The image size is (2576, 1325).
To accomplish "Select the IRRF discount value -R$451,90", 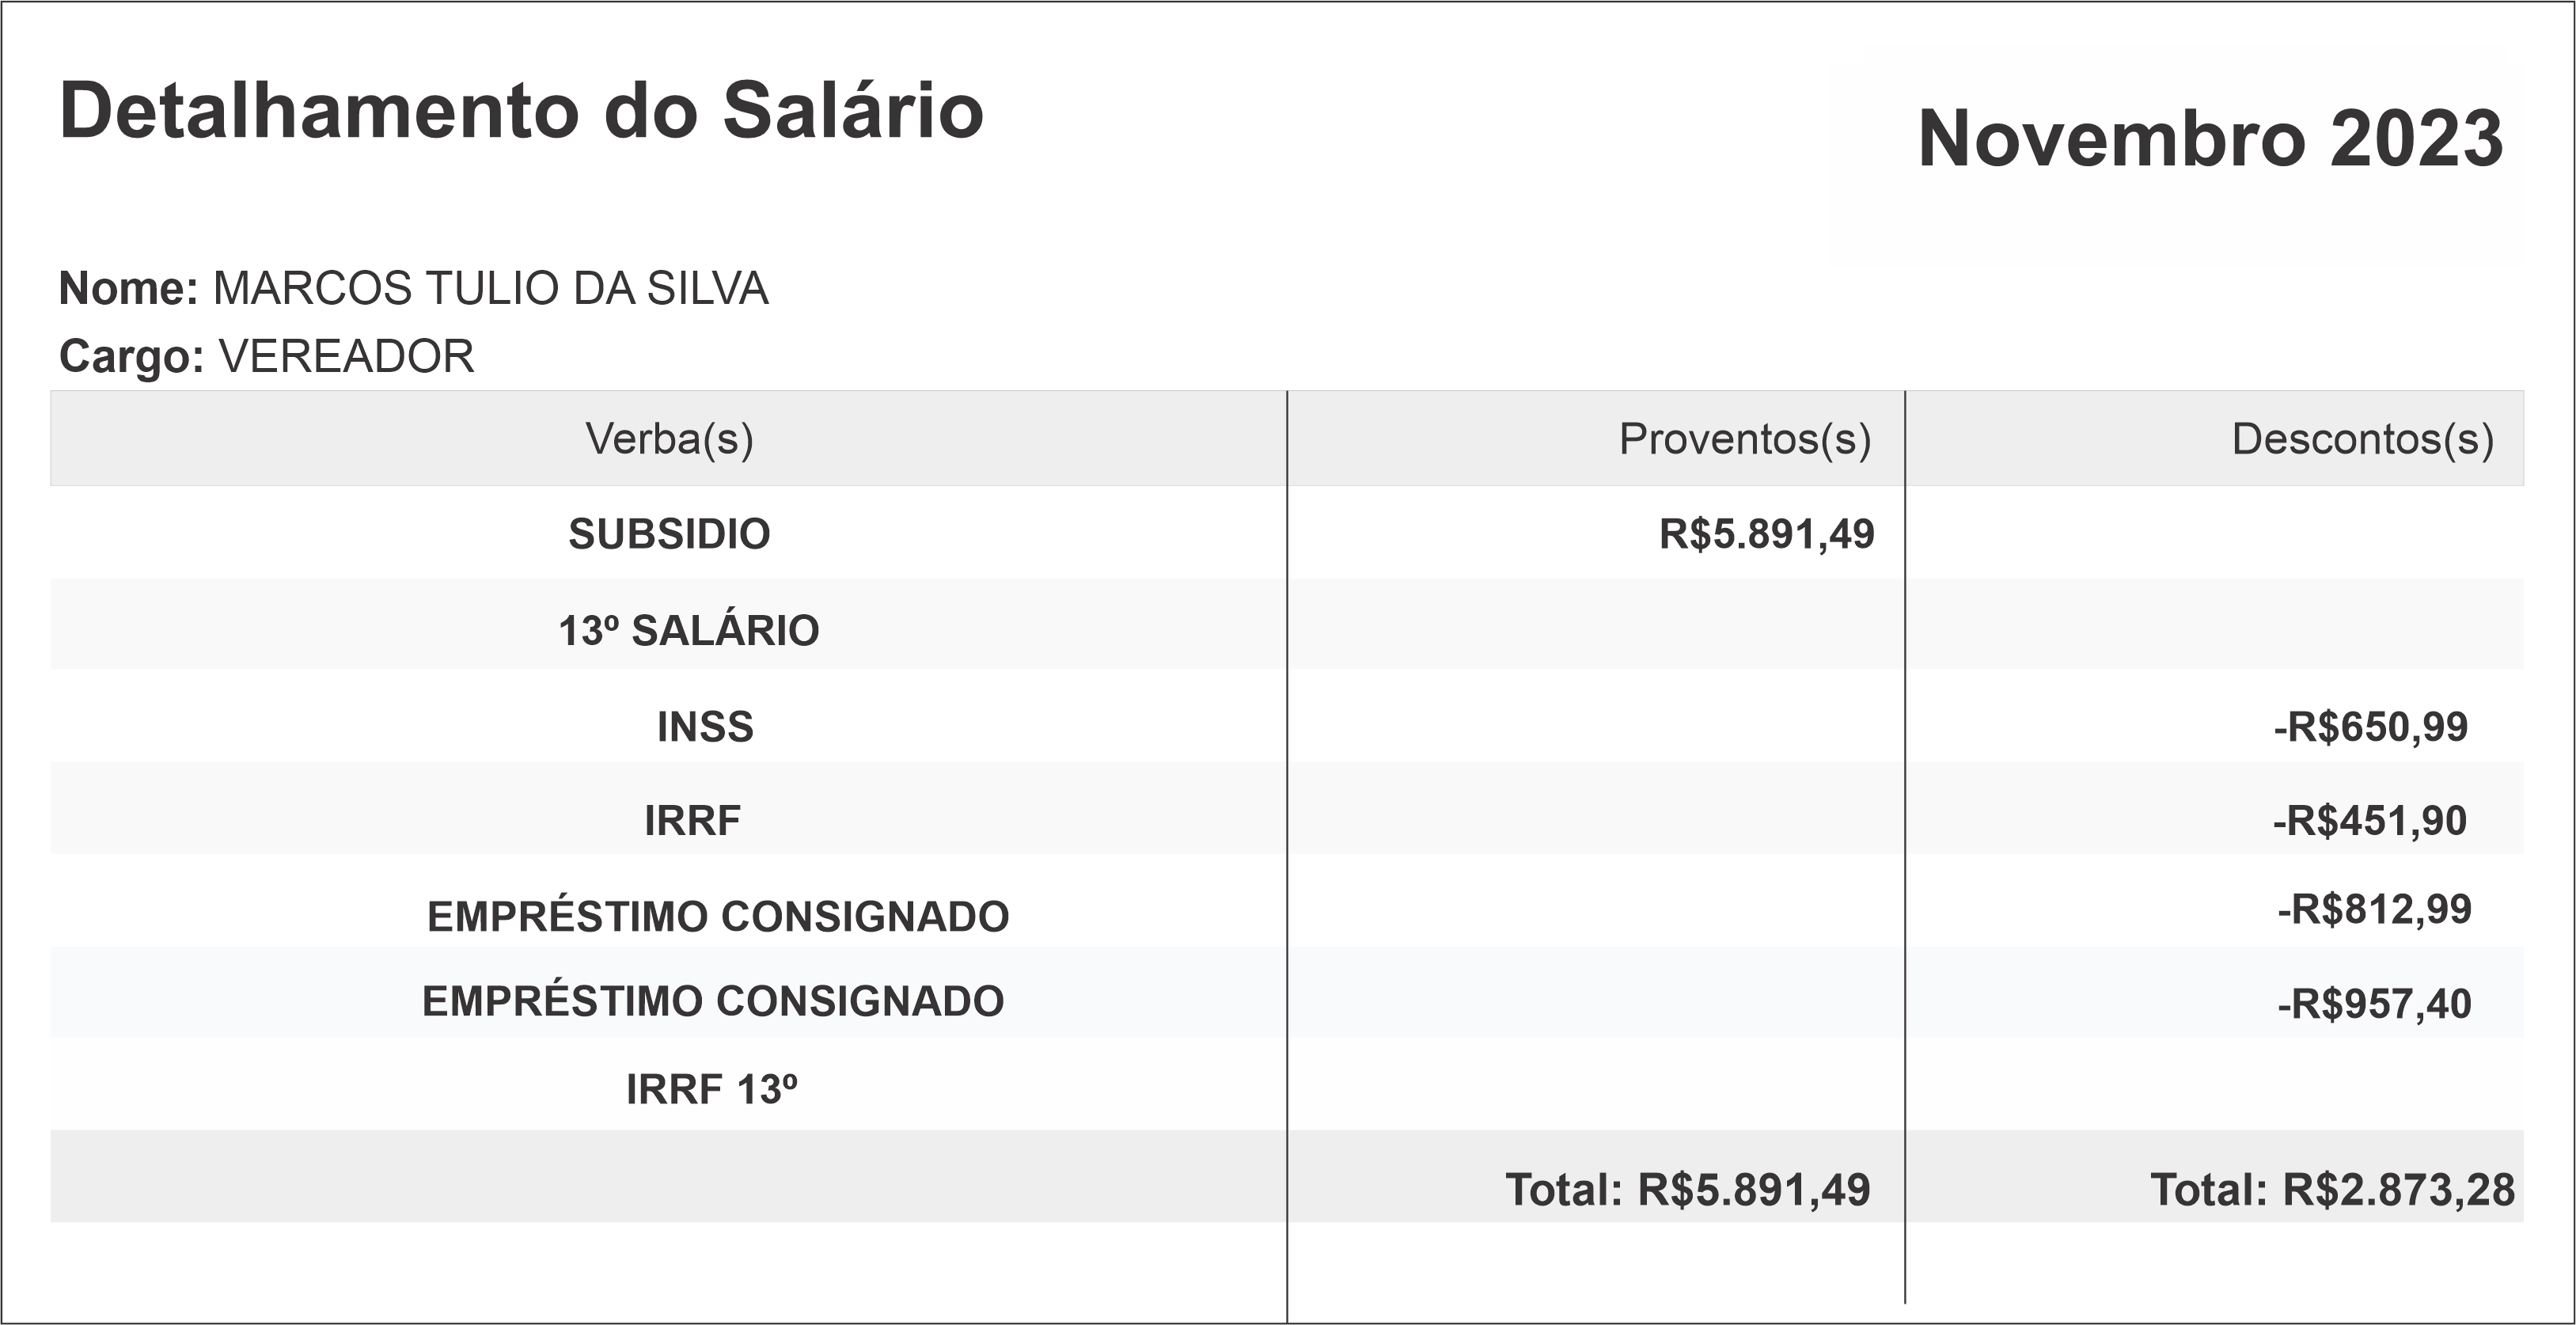I will pos(2369,821).
